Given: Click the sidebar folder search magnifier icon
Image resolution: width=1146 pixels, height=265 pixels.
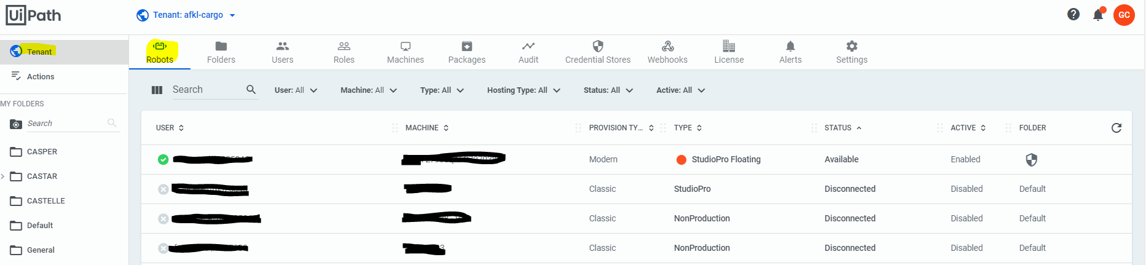Looking at the screenshot, I should coord(112,123).
